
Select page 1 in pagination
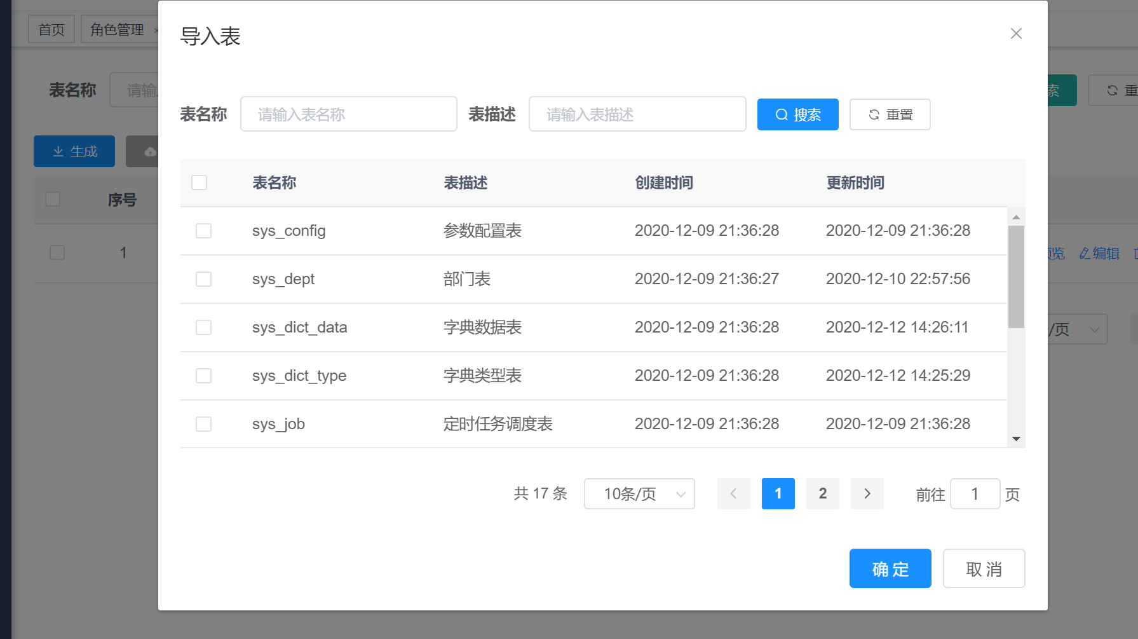click(778, 494)
